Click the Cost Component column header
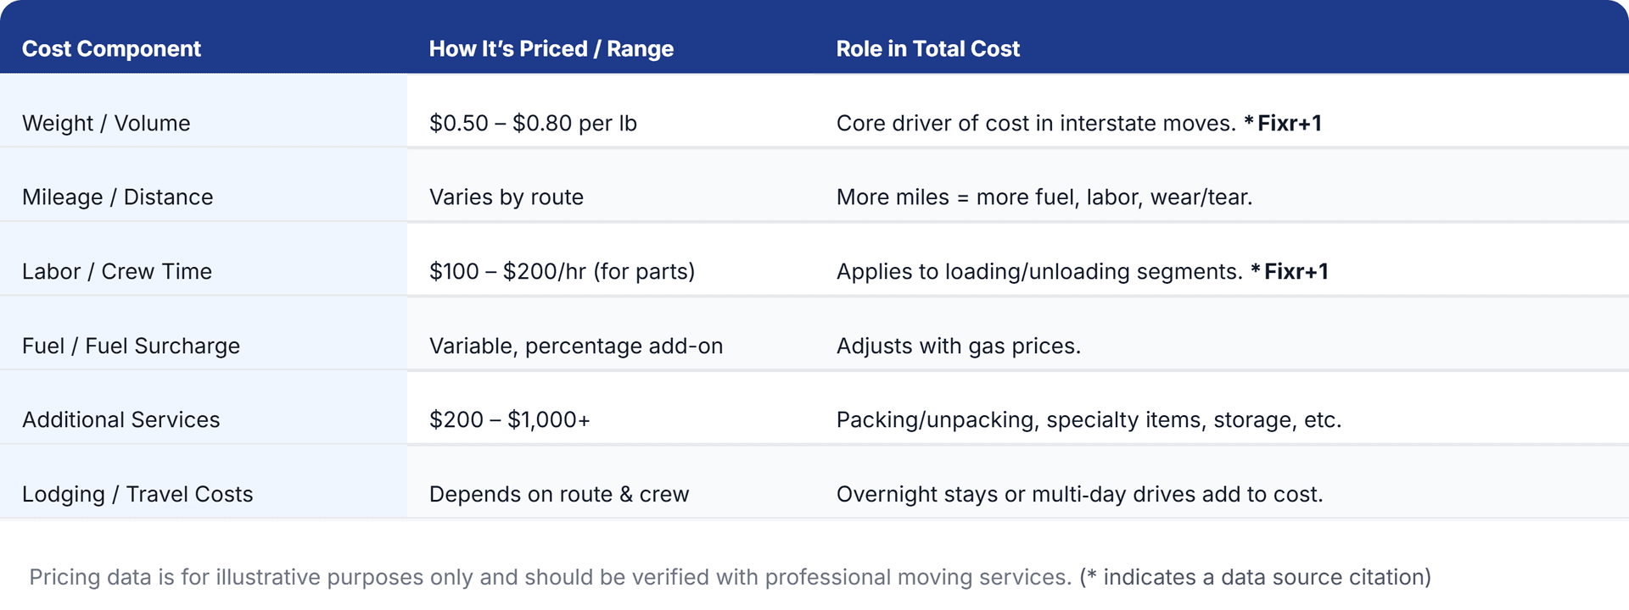The image size is (1629, 610). [111, 48]
